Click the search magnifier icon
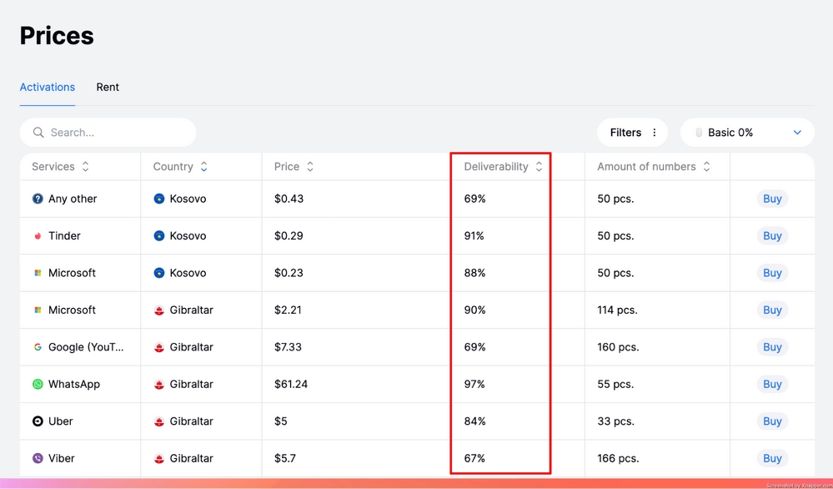This screenshot has height=489, width=833. (38, 133)
